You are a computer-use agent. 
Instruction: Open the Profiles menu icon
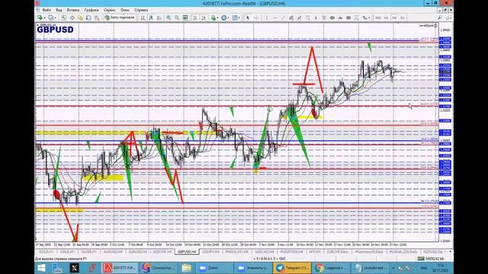51,18
